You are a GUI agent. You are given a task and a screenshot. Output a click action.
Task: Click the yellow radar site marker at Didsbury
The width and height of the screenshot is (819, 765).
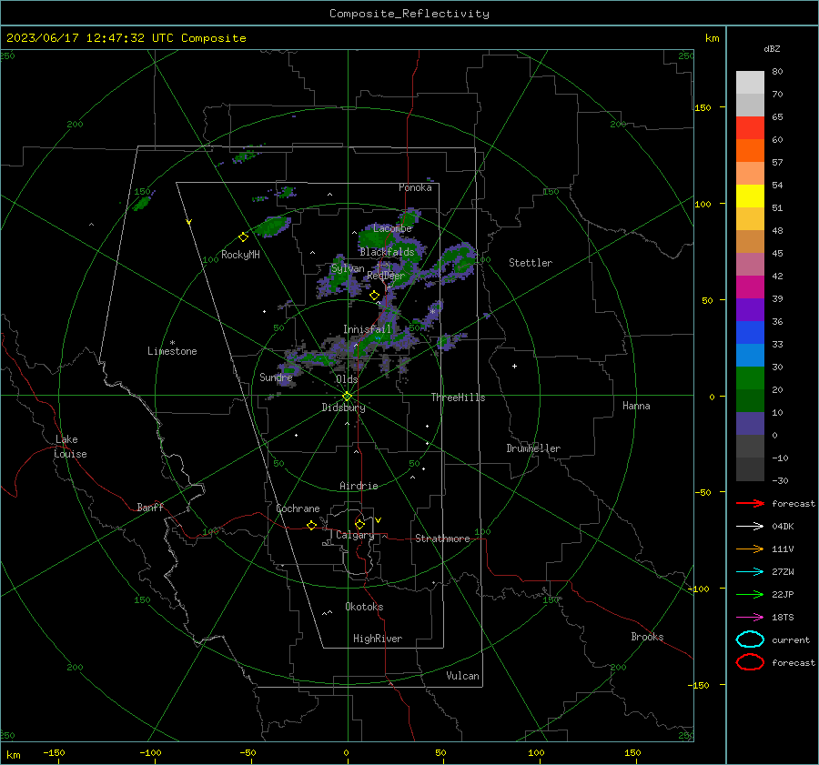(347, 397)
